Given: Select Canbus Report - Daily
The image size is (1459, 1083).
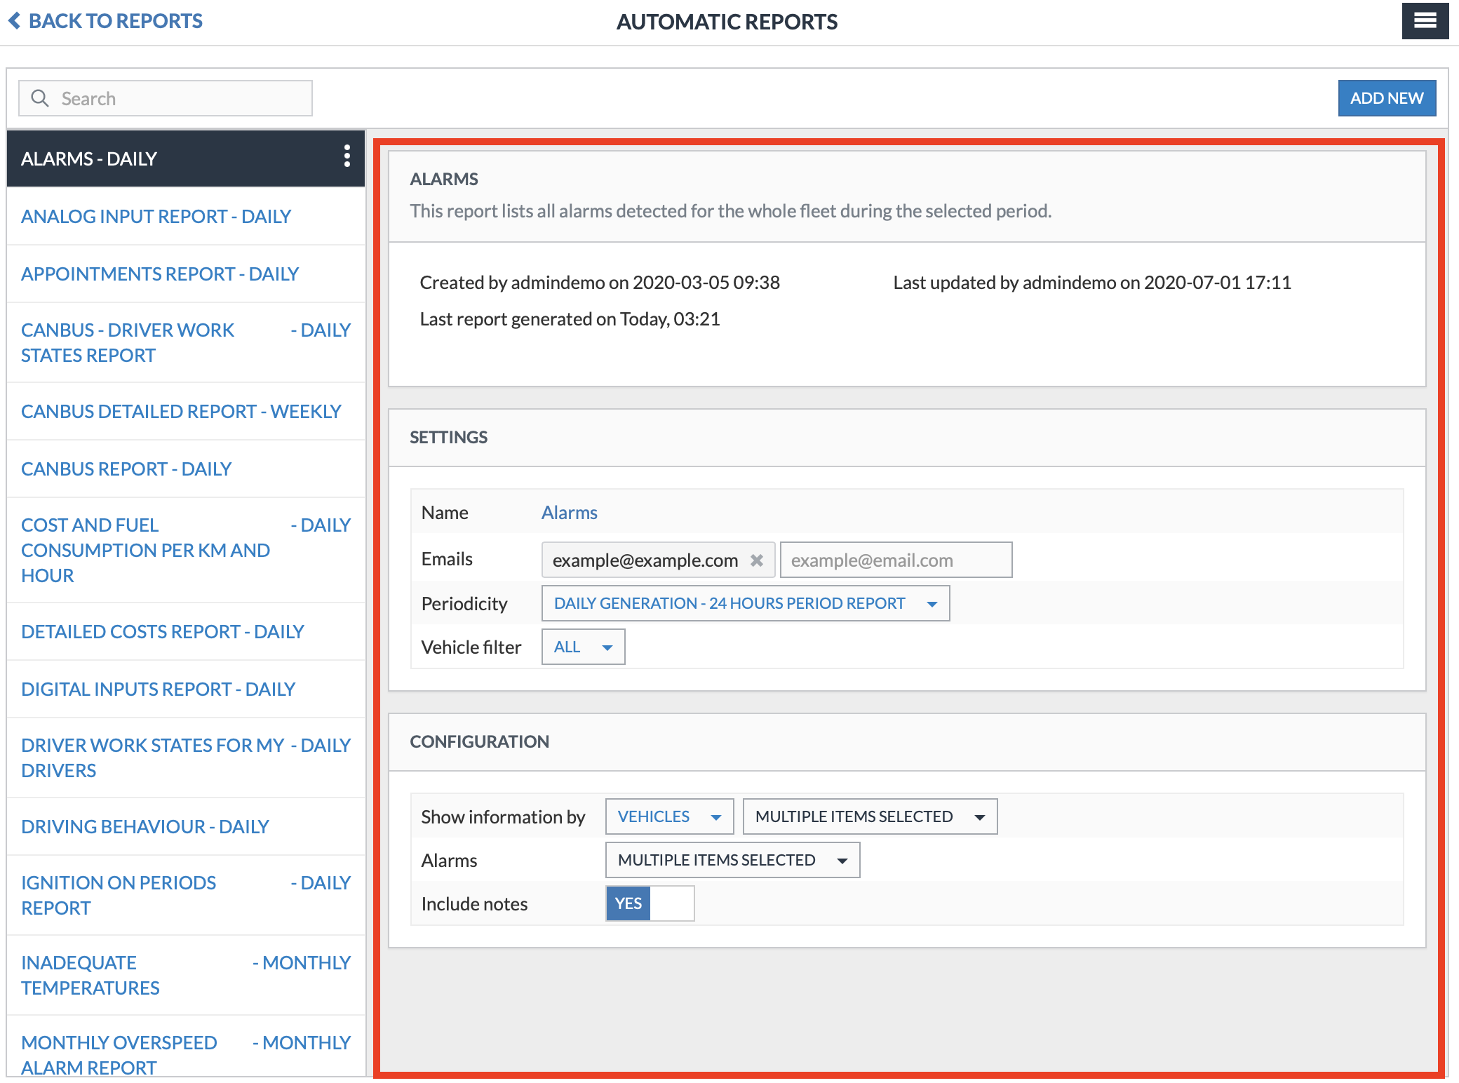Looking at the screenshot, I should coord(186,469).
